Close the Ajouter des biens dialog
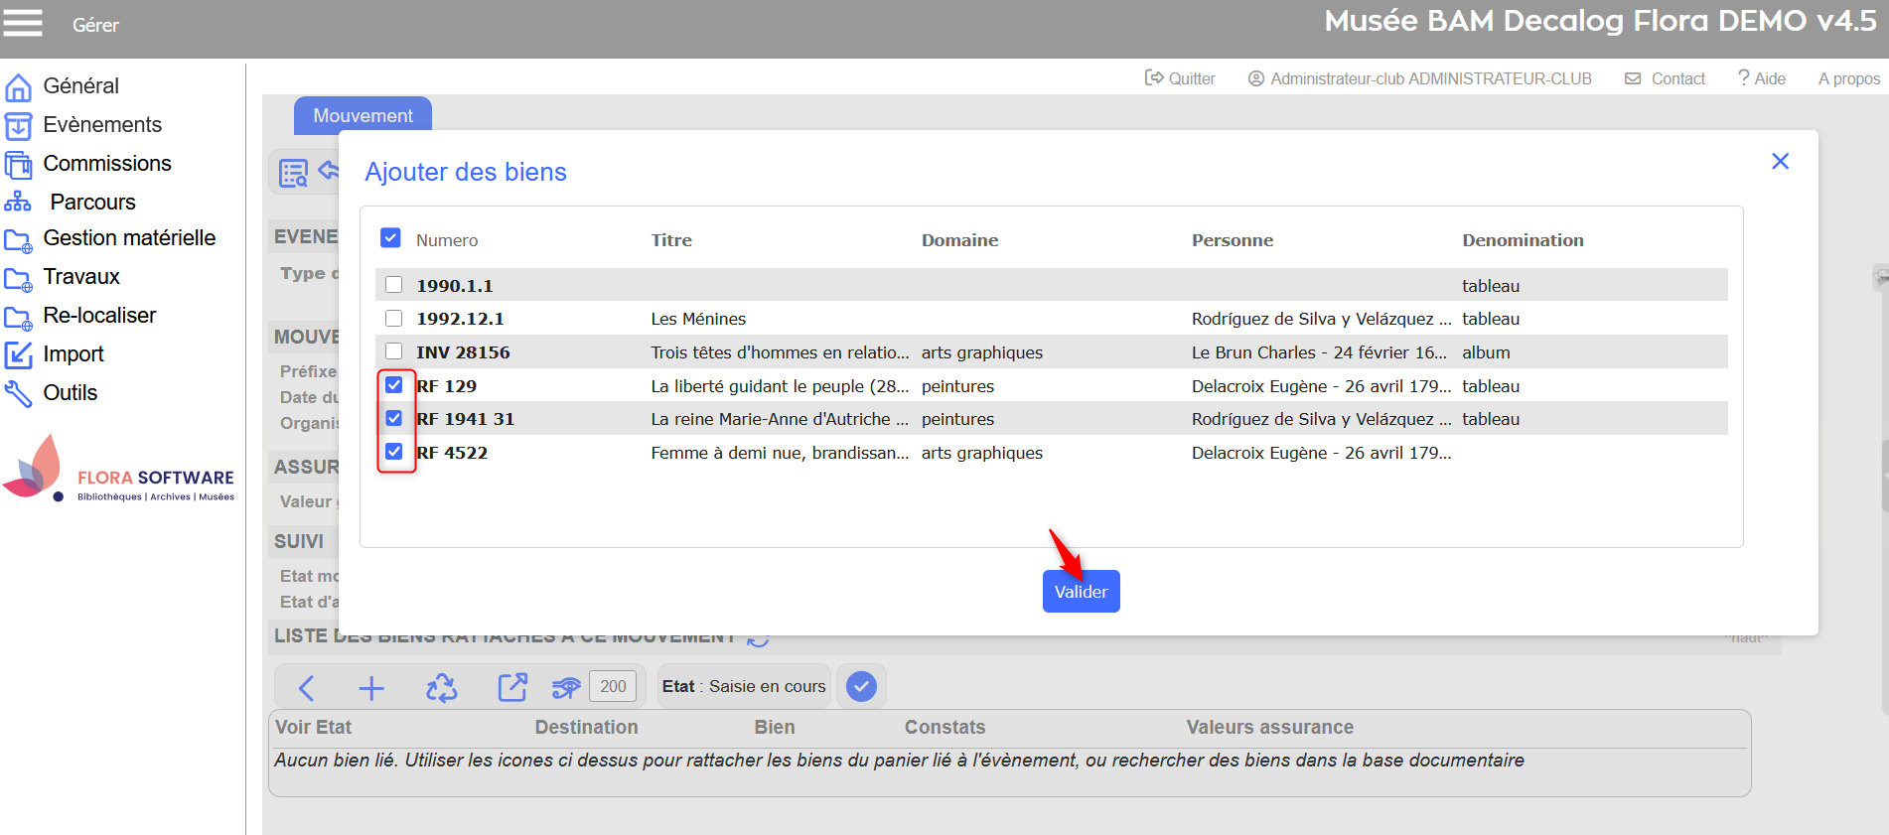This screenshot has height=835, width=1889. (1780, 161)
